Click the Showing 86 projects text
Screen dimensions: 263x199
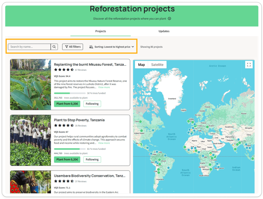click(x=151, y=47)
